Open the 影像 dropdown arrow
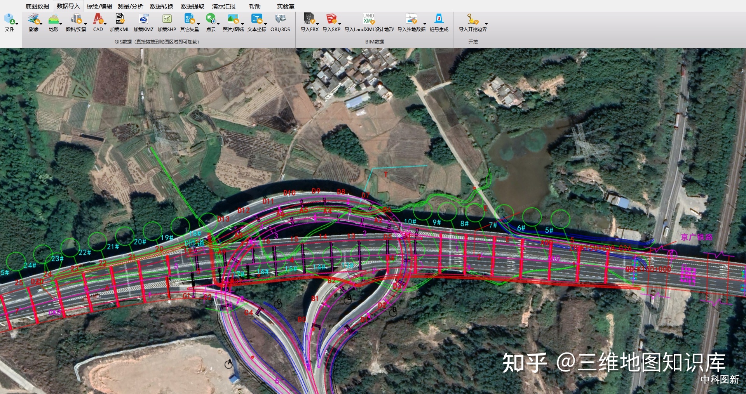 [x=41, y=24]
